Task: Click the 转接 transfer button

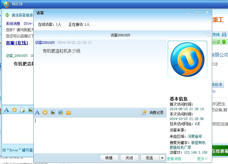Action: pos(109,158)
